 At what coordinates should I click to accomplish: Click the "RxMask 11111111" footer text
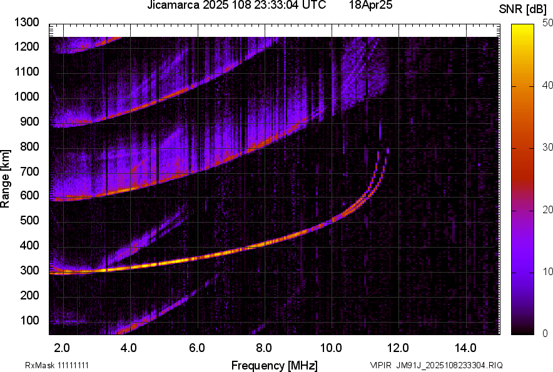tap(57, 365)
